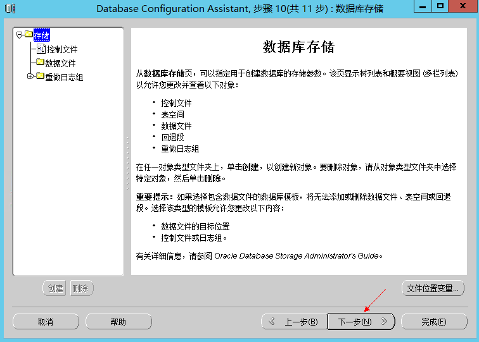Select 数据文件 in the storage tree
The height and width of the screenshot is (342, 479).
click(x=60, y=63)
